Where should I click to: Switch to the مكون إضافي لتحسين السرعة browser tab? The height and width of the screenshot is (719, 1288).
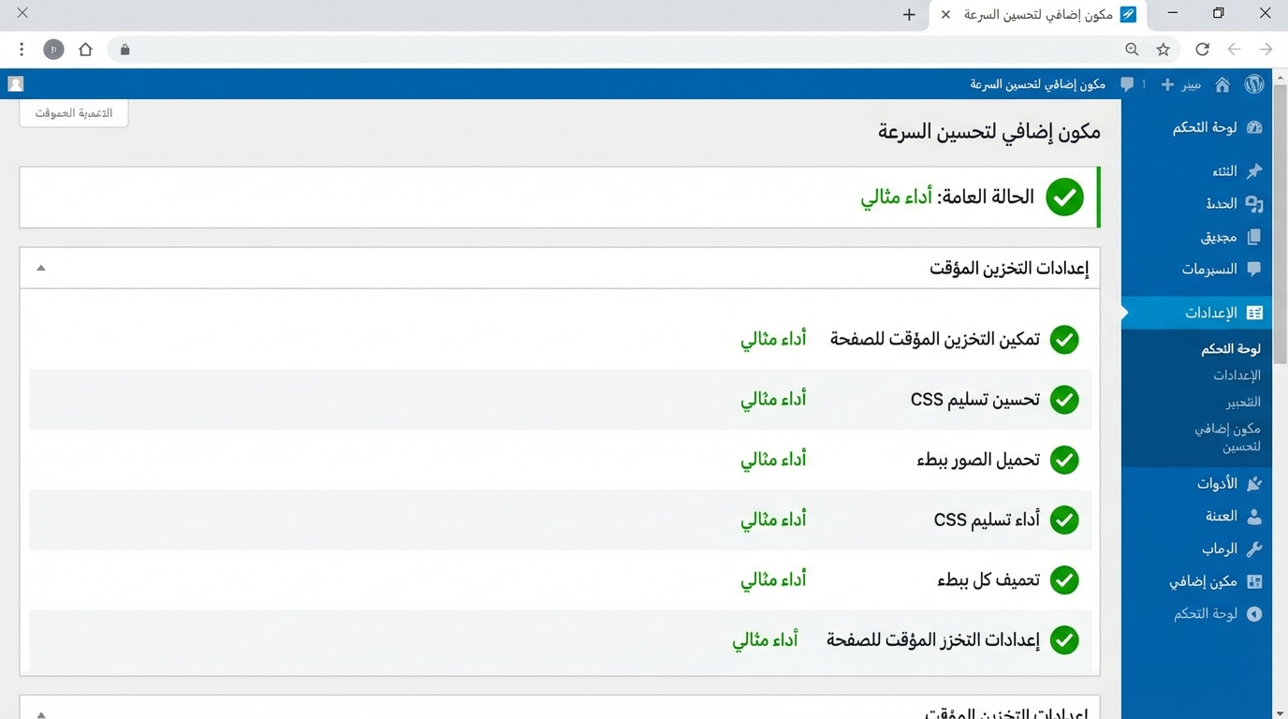pos(1039,14)
